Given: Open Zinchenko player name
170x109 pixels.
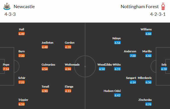Looking at the screenshot, I should click(x=146, y=100).
